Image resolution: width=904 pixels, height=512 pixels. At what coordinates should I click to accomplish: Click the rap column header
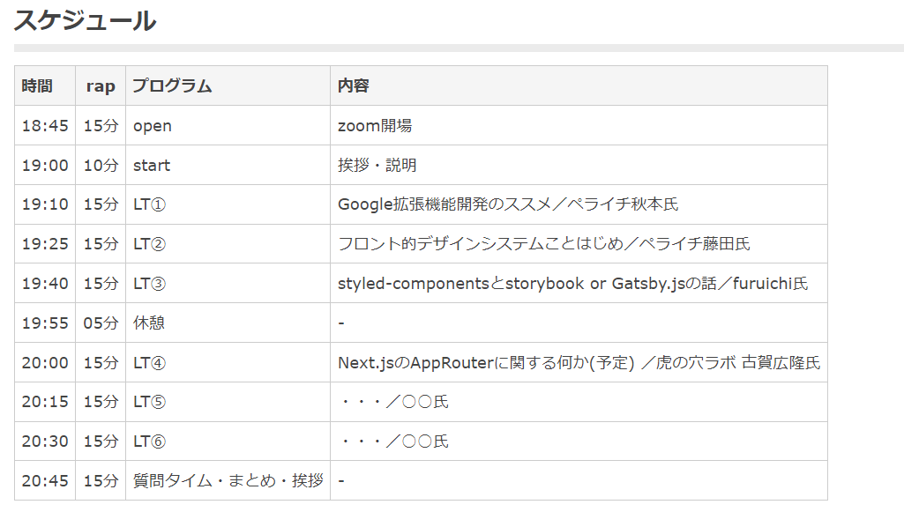click(101, 85)
